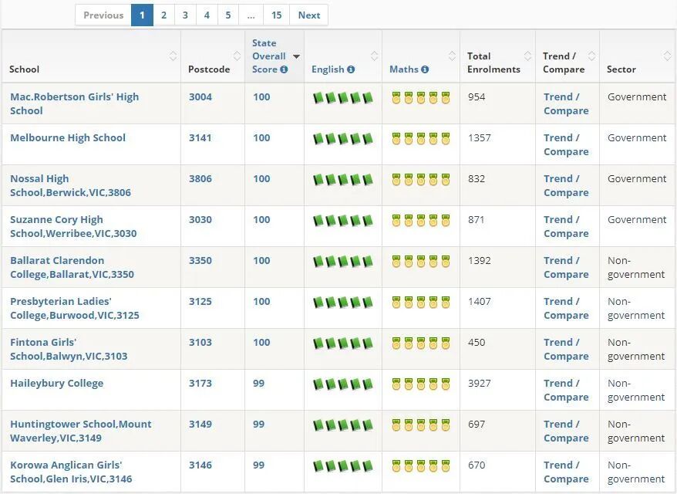Open Haileybury College link
This screenshot has height=494, width=677.
click(56, 384)
